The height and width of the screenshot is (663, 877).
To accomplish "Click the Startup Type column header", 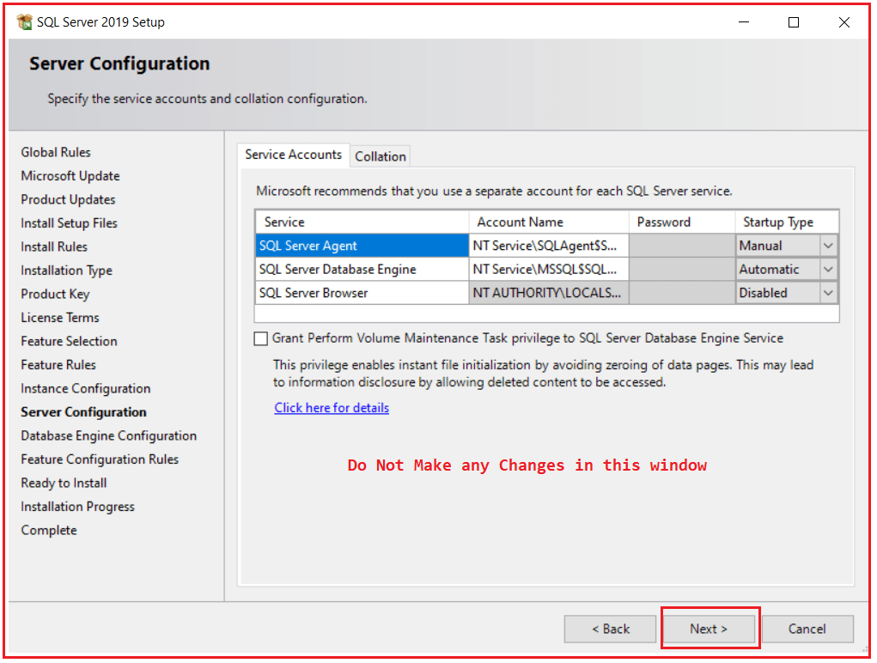I will coord(787,222).
